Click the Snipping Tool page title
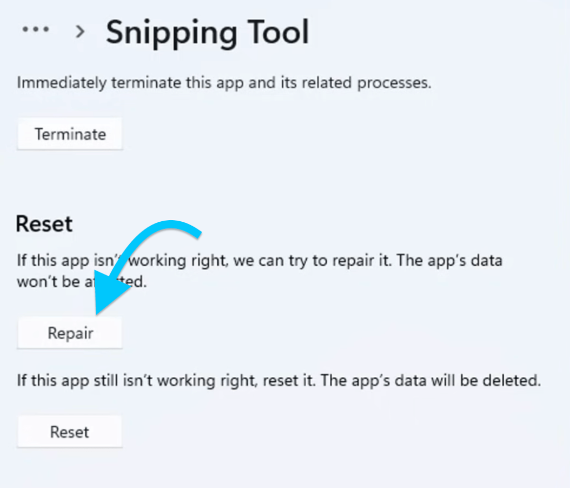The width and height of the screenshot is (570, 488). (x=207, y=32)
